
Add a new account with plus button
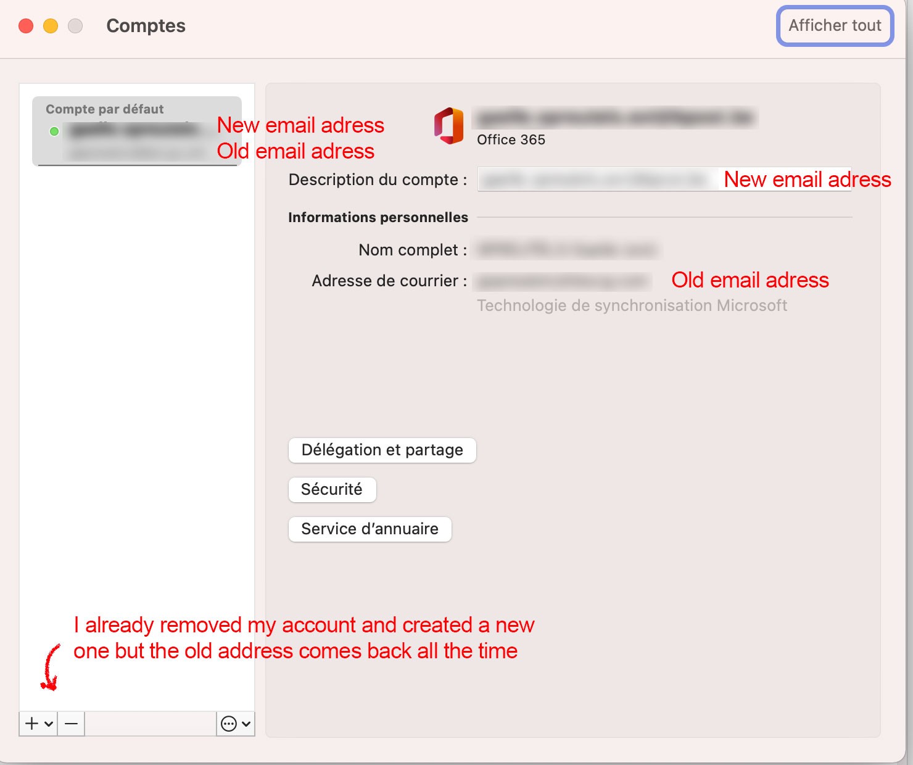[31, 723]
